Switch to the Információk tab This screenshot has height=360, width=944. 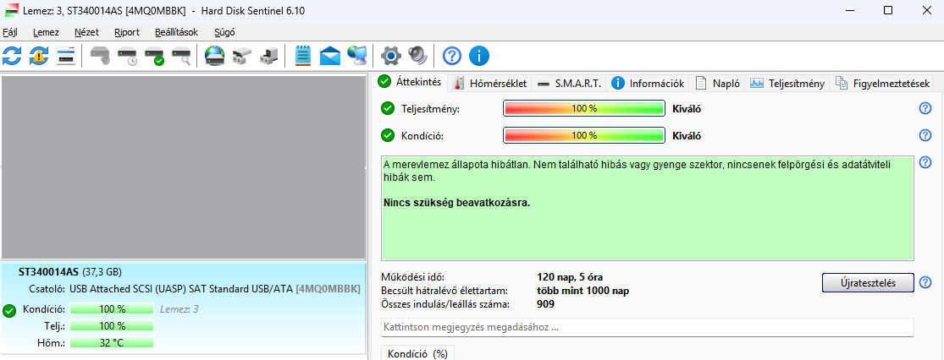(648, 84)
